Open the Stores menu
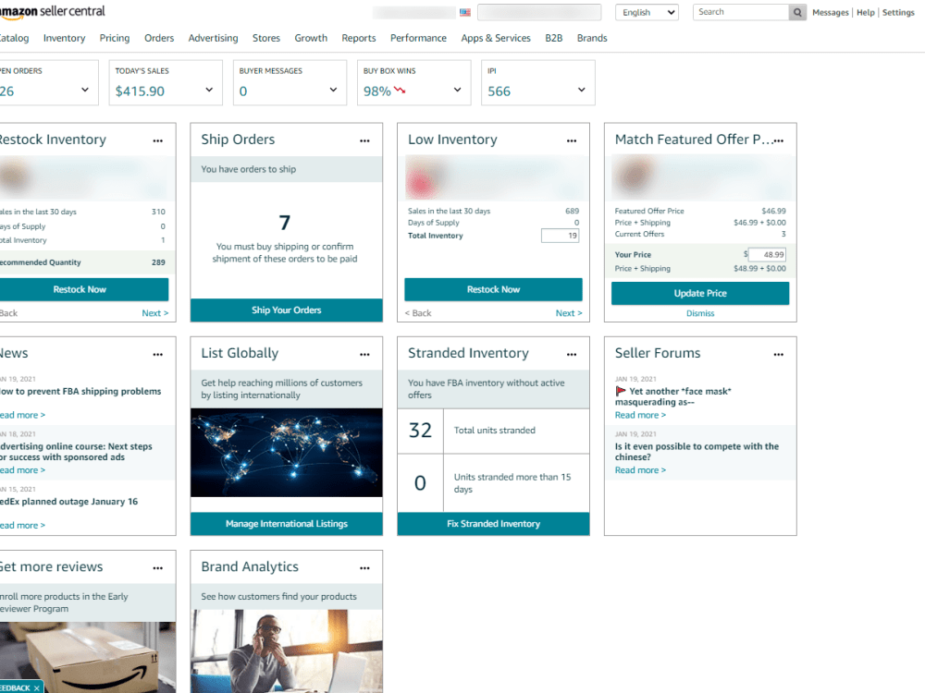925x693 pixels. [x=266, y=38]
